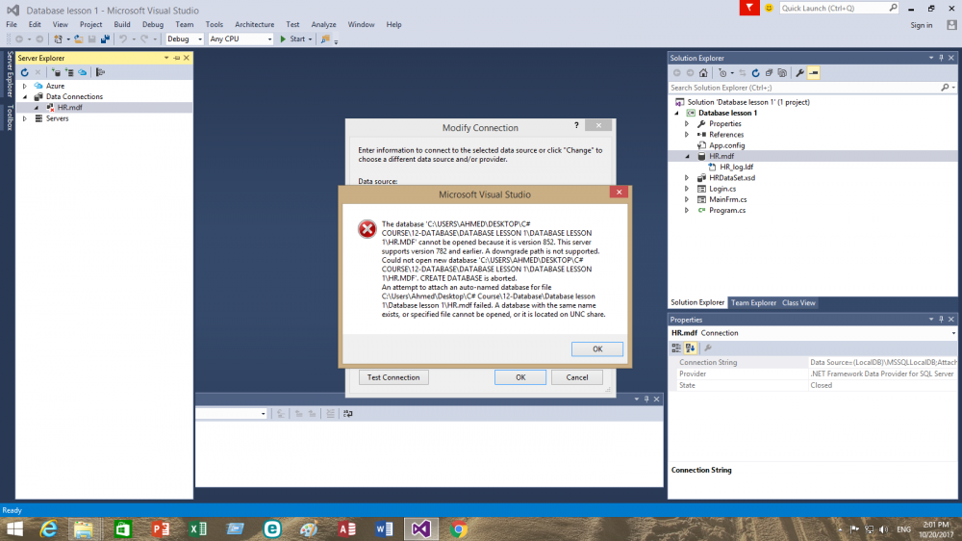Pin the Server Explorer panel
Viewport: 962px width, 541px height.
coord(177,58)
